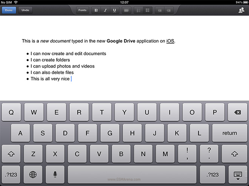Apply numbered list formatting
Image resolution: width=249 pixels, height=186 pixels.
point(138,10)
